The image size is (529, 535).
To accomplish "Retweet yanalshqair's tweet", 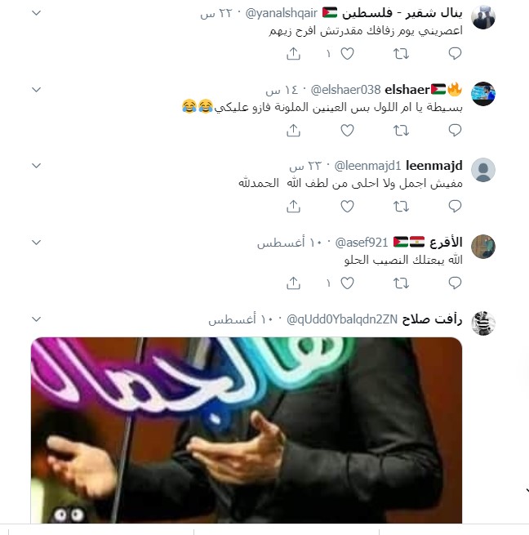I will (401, 54).
